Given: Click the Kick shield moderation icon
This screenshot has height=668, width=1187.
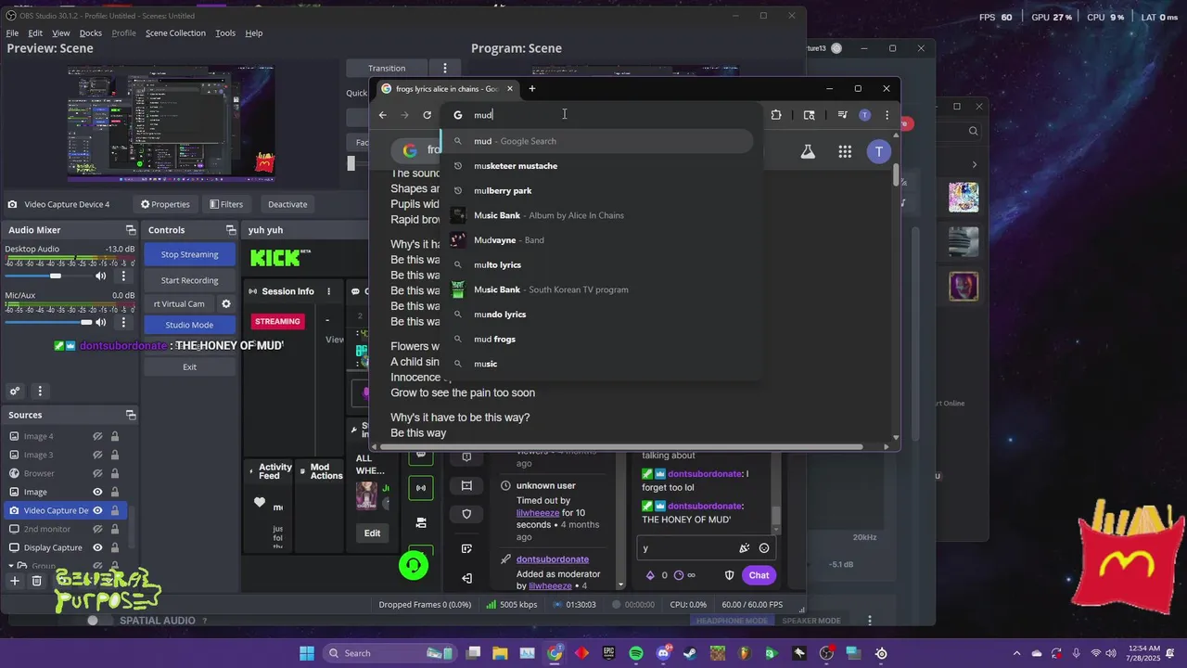Looking at the screenshot, I should tap(466, 514).
